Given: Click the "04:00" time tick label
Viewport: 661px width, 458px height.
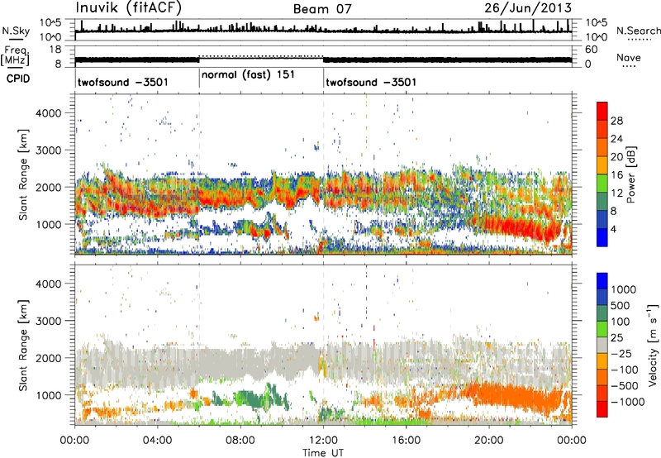Looking at the screenshot, I should click(x=157, y=441).
